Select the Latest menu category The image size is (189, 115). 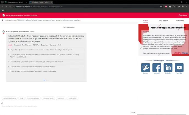pyautogui.click(x=10, y=45)
